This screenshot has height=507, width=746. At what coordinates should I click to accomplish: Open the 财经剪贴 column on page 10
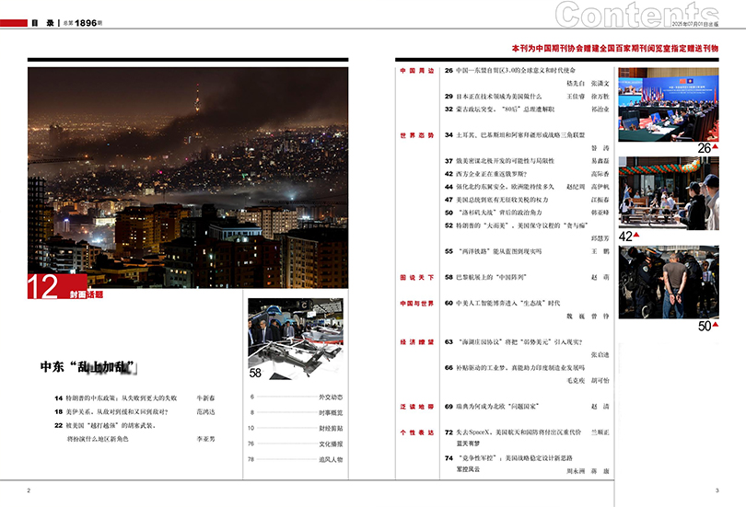[x=330, y=428]
